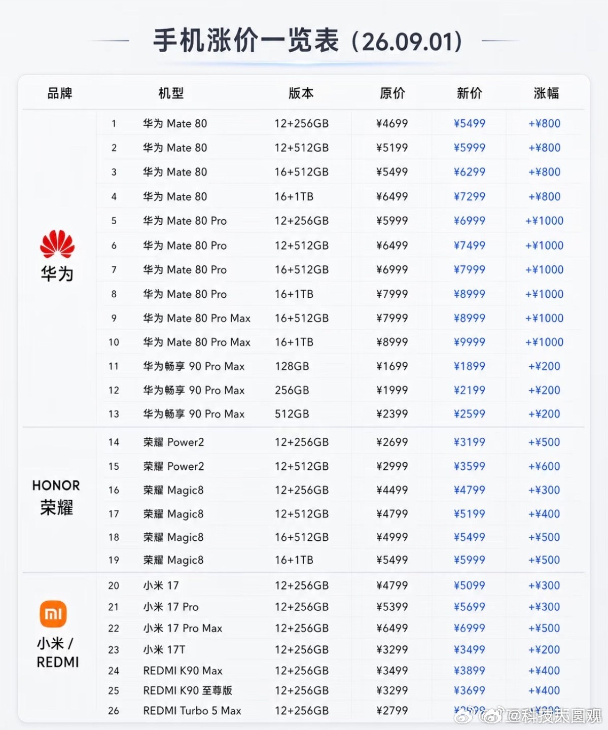Select model name 小米 17 Pro Max
The image size is (608, 730).
tap(183, 628)
